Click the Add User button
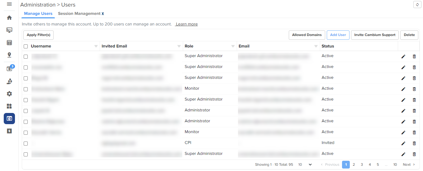Screen dimensions: 423x171 pos(338,35)
